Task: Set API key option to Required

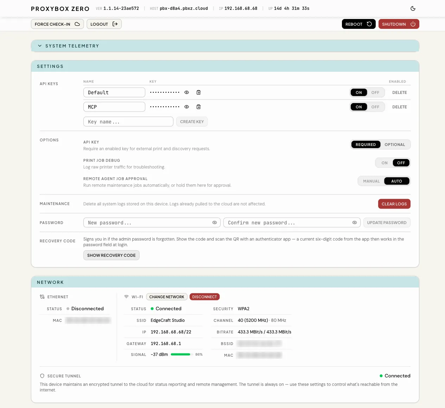Action: (x=366, y=145)
